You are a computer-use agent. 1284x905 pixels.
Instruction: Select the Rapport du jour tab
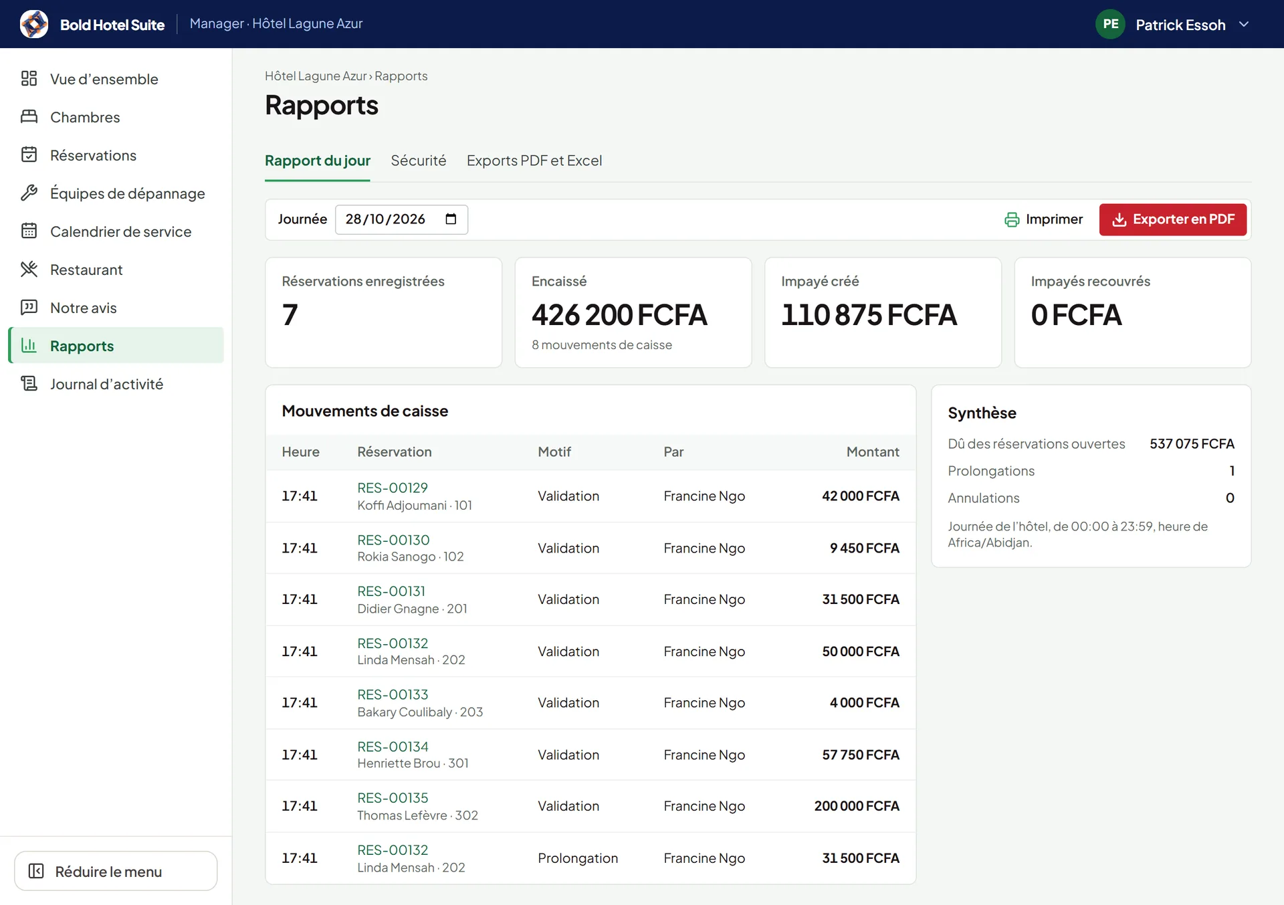pyautogui.click(x=318, y=161)
